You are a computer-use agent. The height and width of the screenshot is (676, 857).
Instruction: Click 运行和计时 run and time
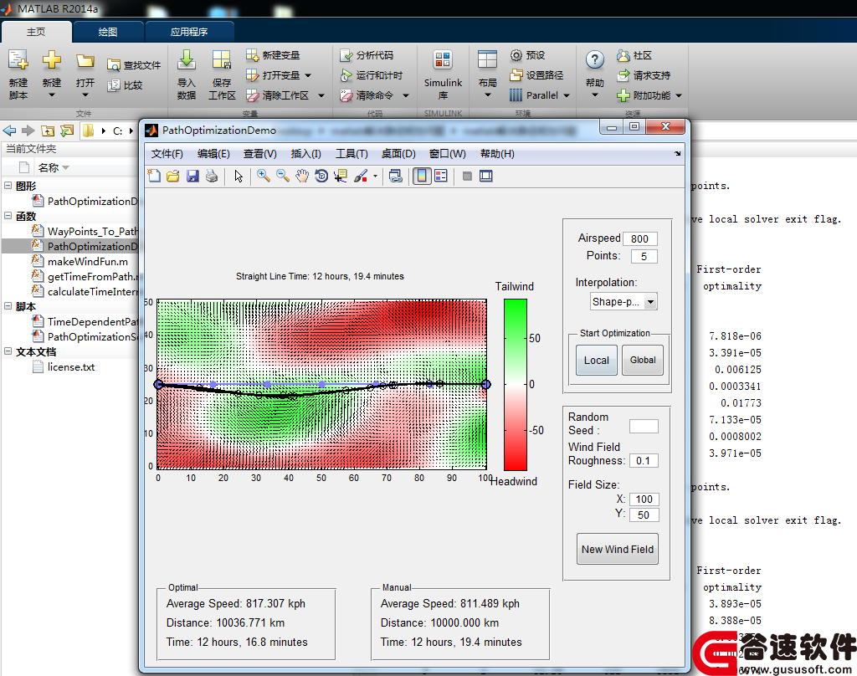pos(371,75)
